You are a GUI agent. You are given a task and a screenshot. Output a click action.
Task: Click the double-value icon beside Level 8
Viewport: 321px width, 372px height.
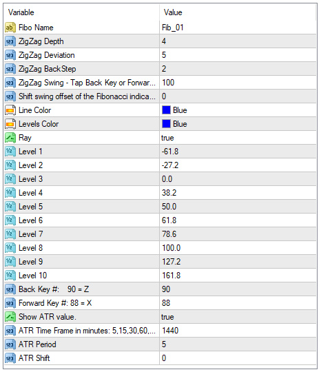(x=10, y=248)
